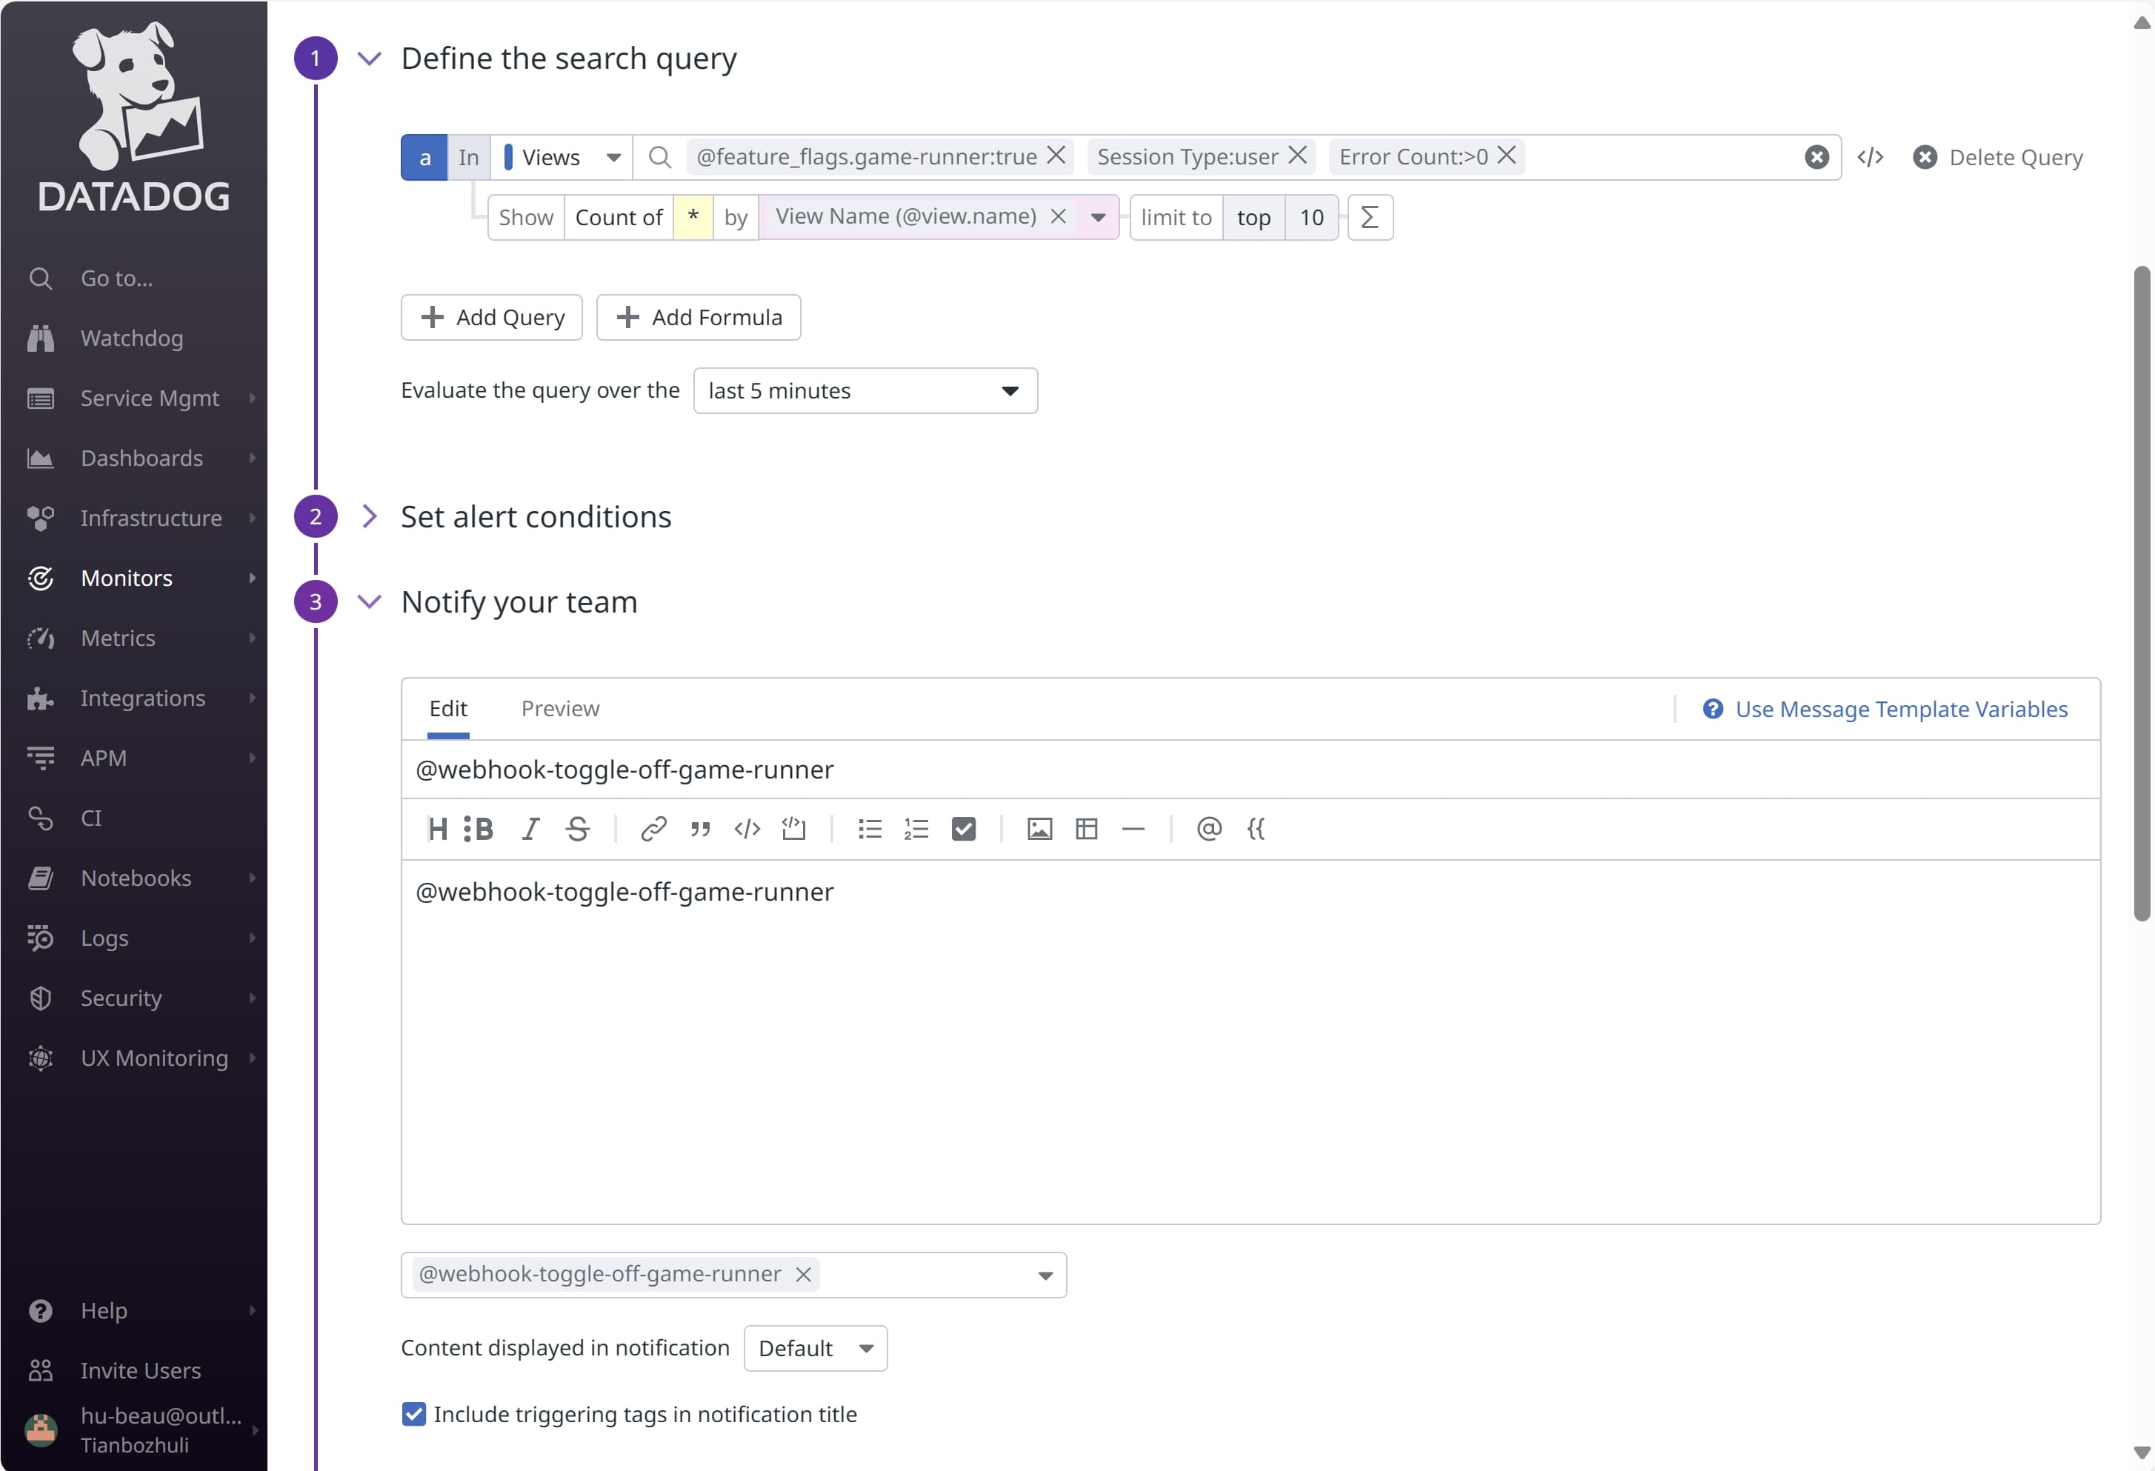This screenshot has width=2155, height=1471.
Task: Uncheck Include triggering tags in notification title
Action: pos(413,1413)
